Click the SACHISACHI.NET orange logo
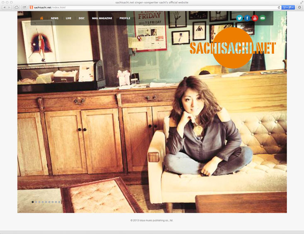Viewport: 304px width, 234px height. (233, 48)
